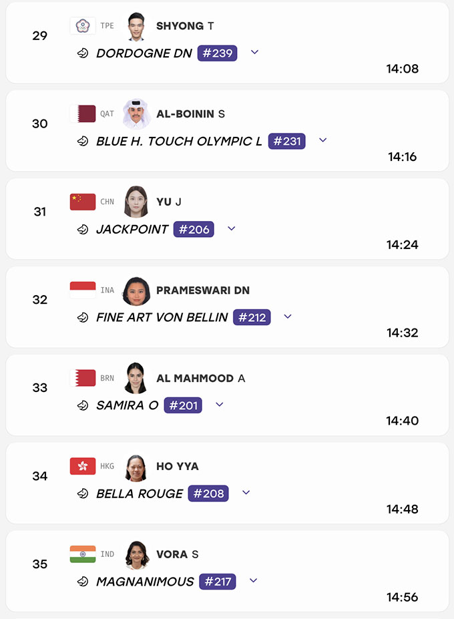Image resolution: width=454 pixels, height=619 pixels.
Task: Expand the FINE ART VON BELLIN chevron
Action: pyautogui.click(x=288, y=317)
